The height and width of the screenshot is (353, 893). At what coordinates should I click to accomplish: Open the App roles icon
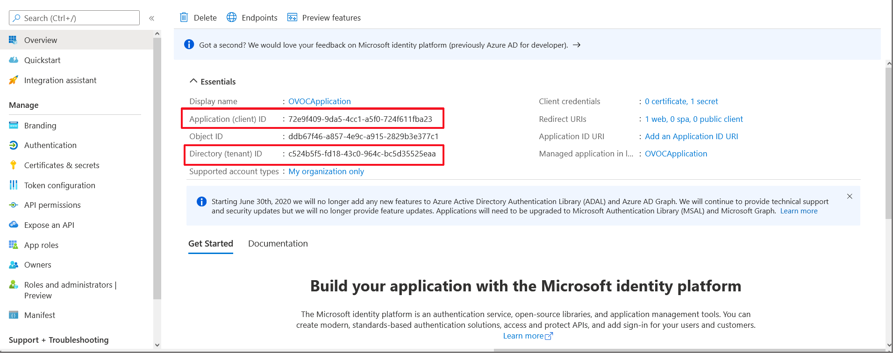coord(14,245)
